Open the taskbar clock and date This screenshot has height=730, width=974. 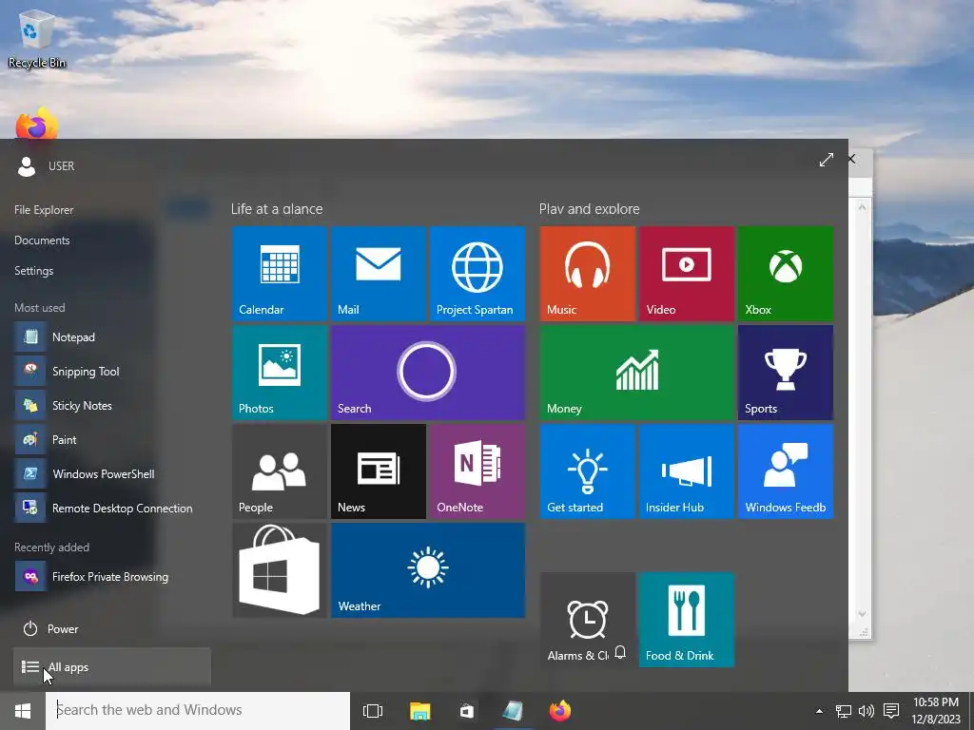pos(936,711)
